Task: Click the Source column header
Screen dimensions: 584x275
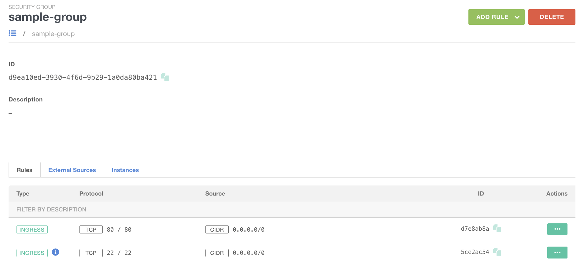Action: 215,194
